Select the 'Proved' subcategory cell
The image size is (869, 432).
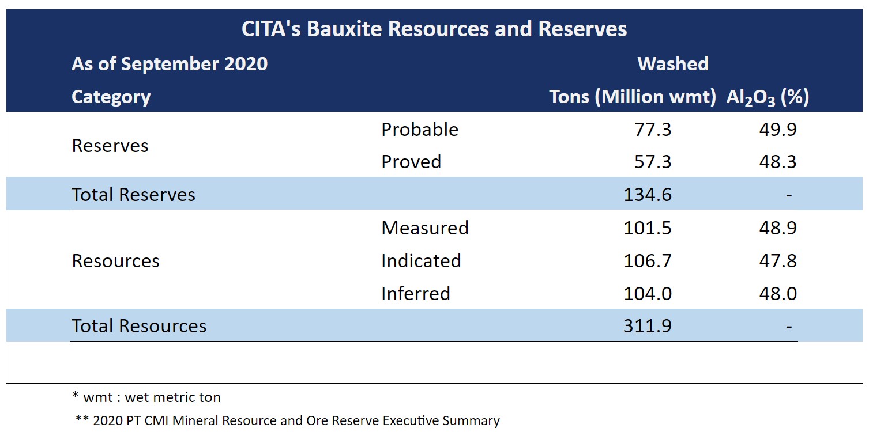tap(411, 162)
